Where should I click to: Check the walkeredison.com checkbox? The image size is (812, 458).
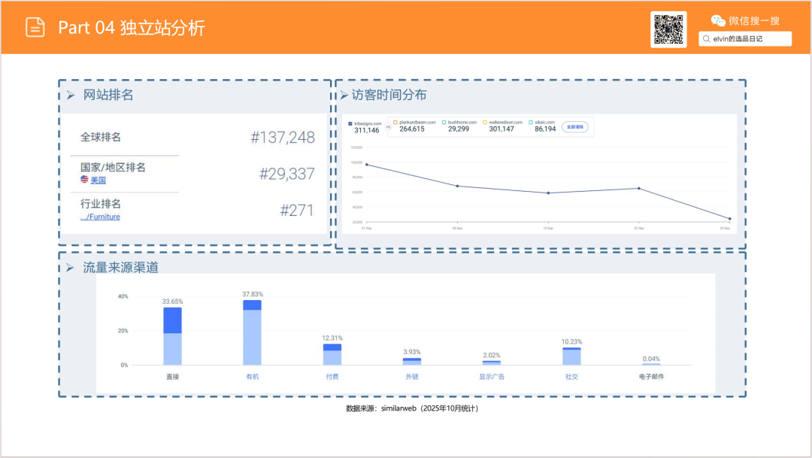click(x=485, y=122)
